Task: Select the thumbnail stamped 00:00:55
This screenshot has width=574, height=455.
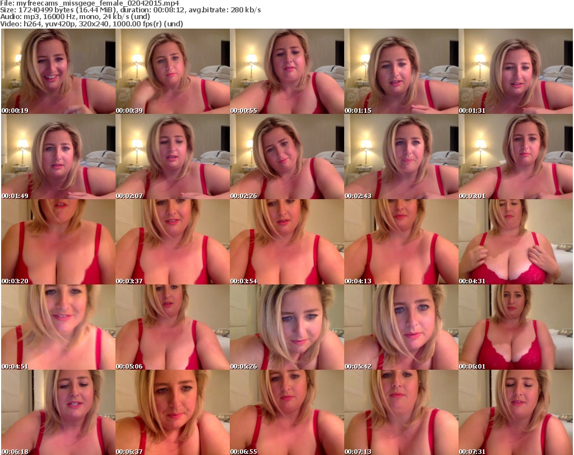Action: click(x=287, y=71)
